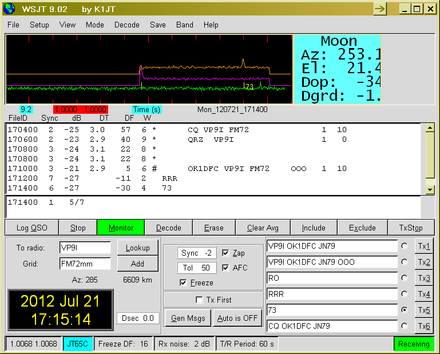Open the Setup menu
440x354 pixels.
(39, 25)
